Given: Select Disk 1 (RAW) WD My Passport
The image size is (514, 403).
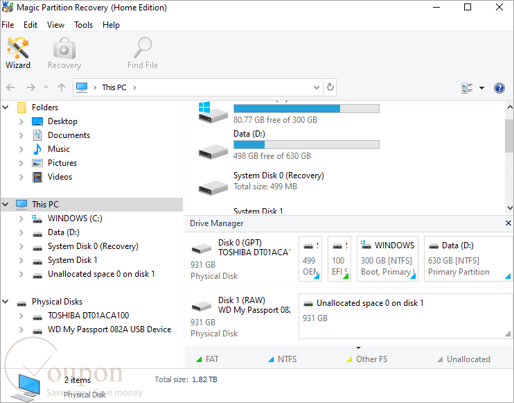Looking at the screenshot, I should pos(241,317).
